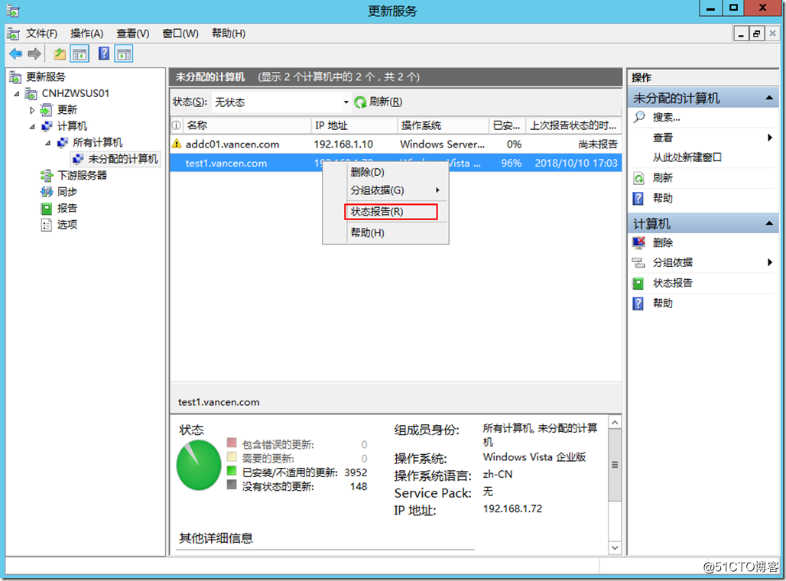Screen dimensions: 786x581
Task: Click the Forward arrow toolbar icon
Action: pyautogui.click(x=34, y=54)
